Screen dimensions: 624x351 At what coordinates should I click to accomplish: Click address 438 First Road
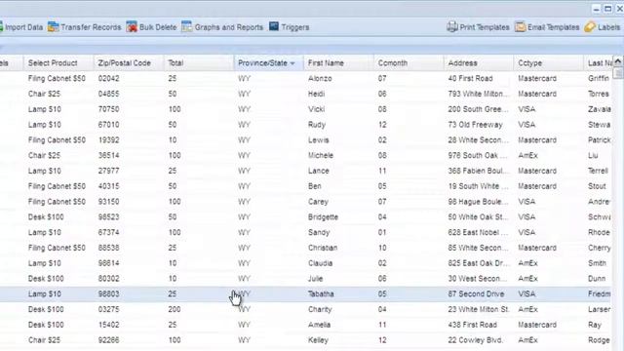[x=472, y=325]
